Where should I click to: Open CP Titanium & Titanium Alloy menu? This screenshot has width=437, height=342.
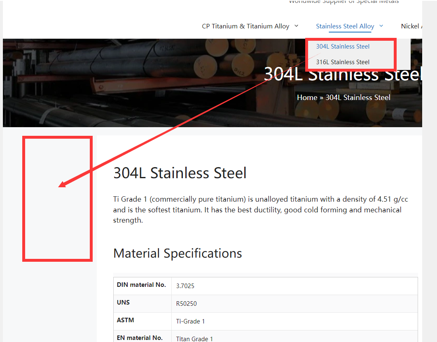(245, 26)
